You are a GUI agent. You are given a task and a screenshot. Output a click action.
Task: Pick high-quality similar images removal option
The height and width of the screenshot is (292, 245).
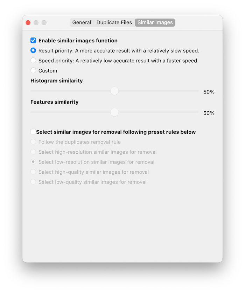point(33,172)
